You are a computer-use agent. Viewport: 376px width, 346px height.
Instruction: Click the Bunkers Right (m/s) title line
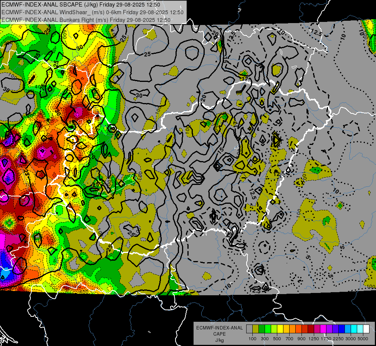86,20
